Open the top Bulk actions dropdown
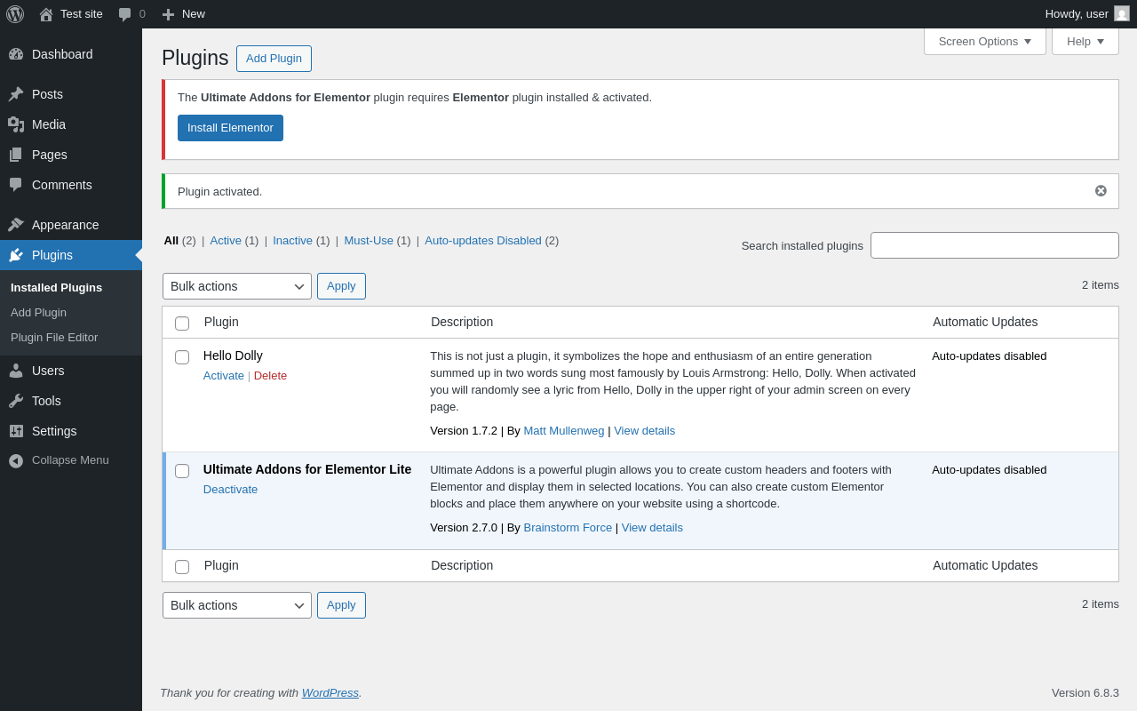The height and width of the screenshot is (711, 1137). pyautogui.click(x=237, y=286)
